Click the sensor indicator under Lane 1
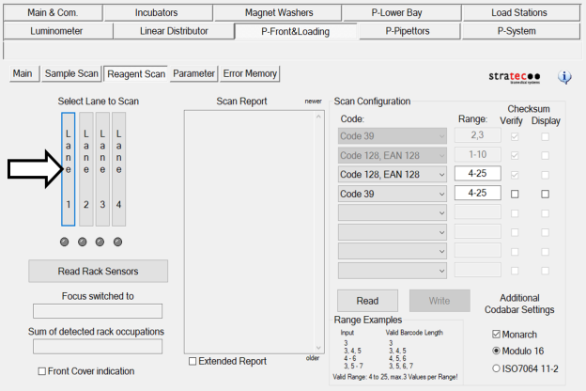 (x=65, y=242)
